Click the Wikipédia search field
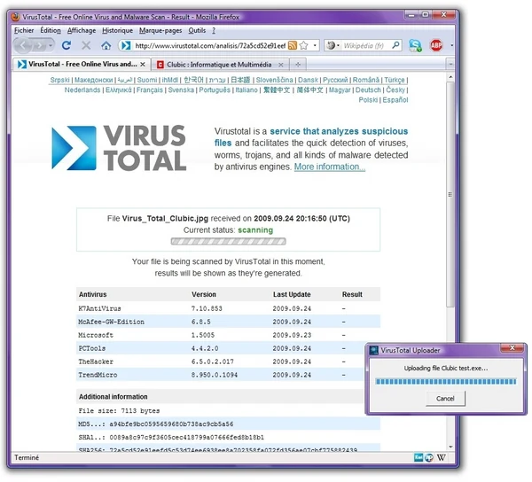The width and height of the screenshot is (532, 482). 365,45
